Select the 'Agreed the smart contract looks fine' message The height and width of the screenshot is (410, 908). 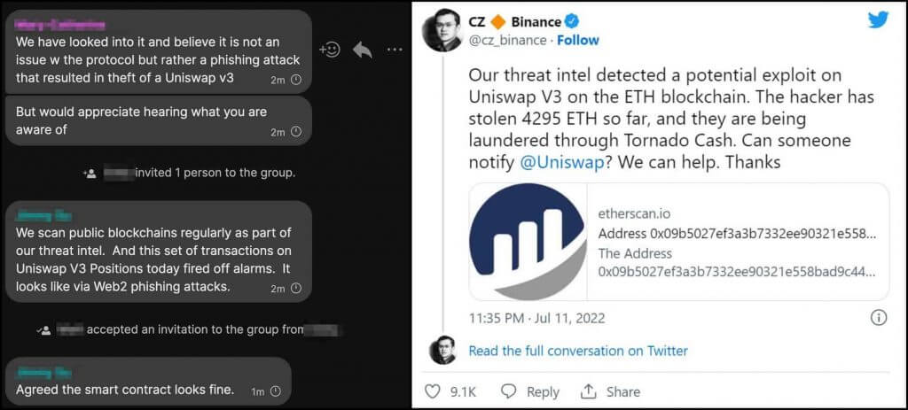pyautogui.click(x=125, y=390)
